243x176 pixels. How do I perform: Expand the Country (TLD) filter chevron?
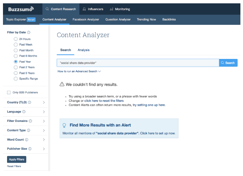tap(44, 103)
